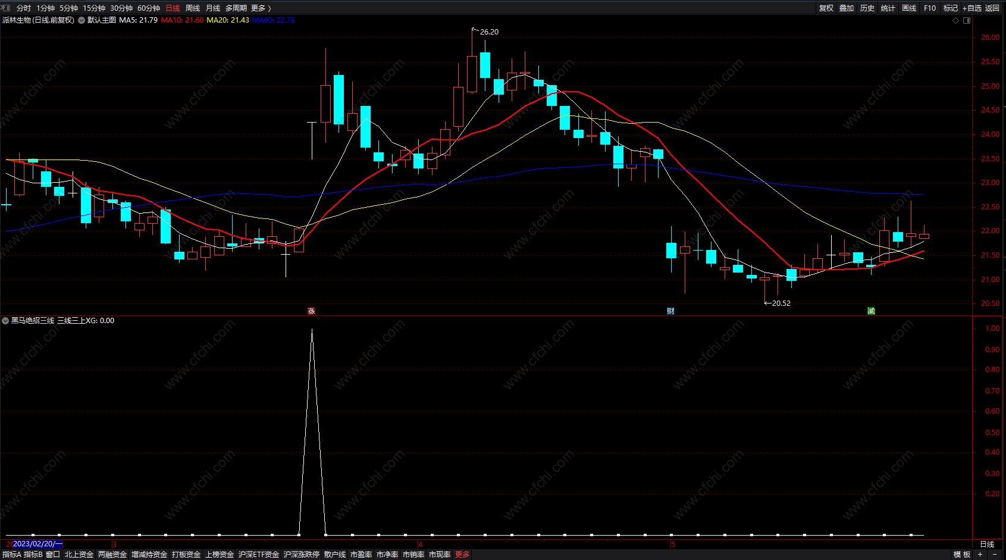This screenshot has height=560, width=1006.
Task: Open the 多周期 multi-period view
Action: [x=236, y=8]
